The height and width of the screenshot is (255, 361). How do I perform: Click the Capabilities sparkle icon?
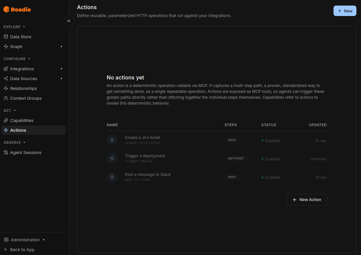(x=6, y=120)
